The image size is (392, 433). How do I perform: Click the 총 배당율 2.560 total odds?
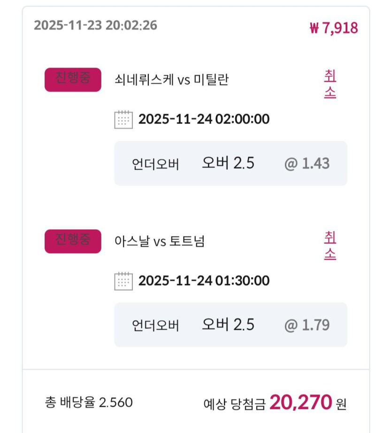[89, 402]
